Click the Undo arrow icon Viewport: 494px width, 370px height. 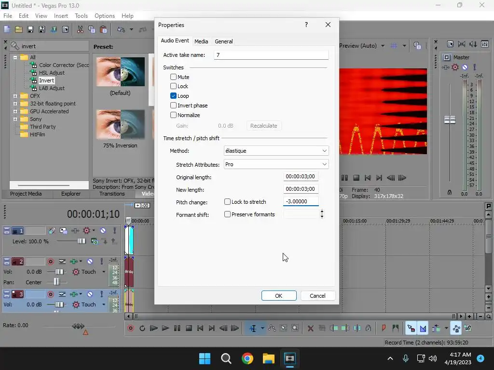click(x=121, y=29)
